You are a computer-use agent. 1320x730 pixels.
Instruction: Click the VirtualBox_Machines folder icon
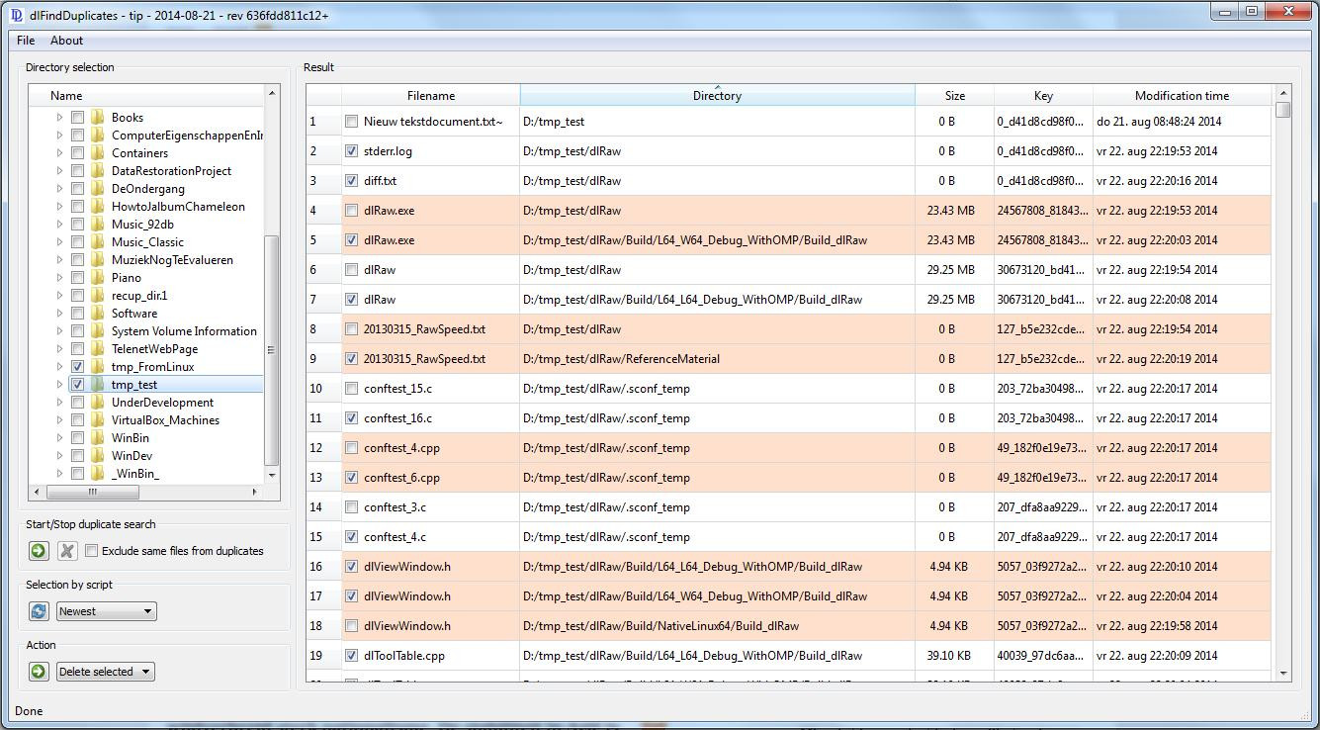[98, 420]
